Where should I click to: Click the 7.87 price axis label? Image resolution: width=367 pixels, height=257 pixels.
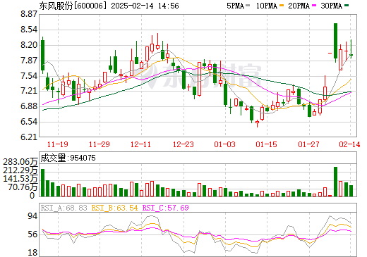click(x=29, y=61)
